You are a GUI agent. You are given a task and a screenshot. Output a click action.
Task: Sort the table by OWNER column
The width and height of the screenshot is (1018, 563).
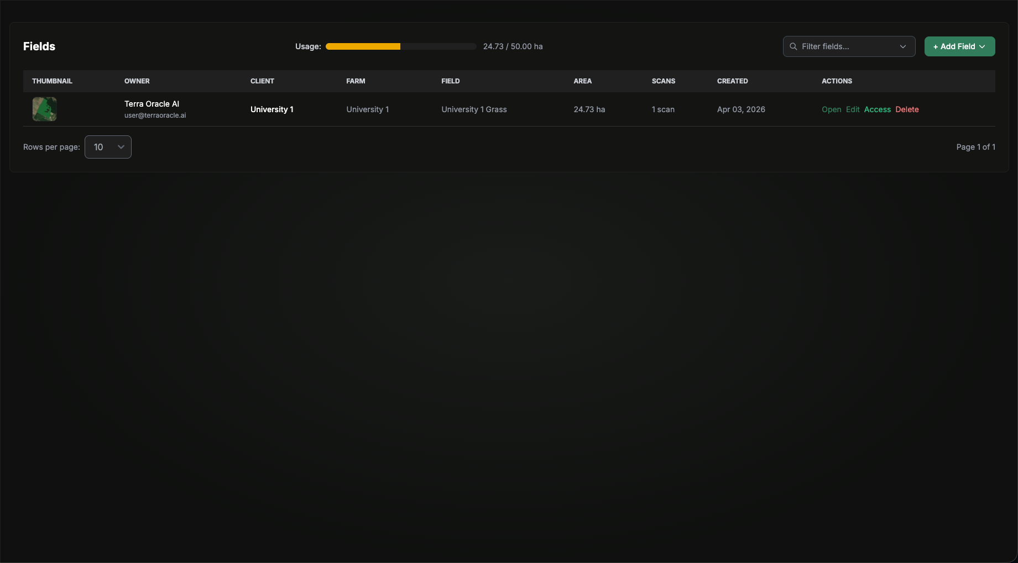point(137,81)
